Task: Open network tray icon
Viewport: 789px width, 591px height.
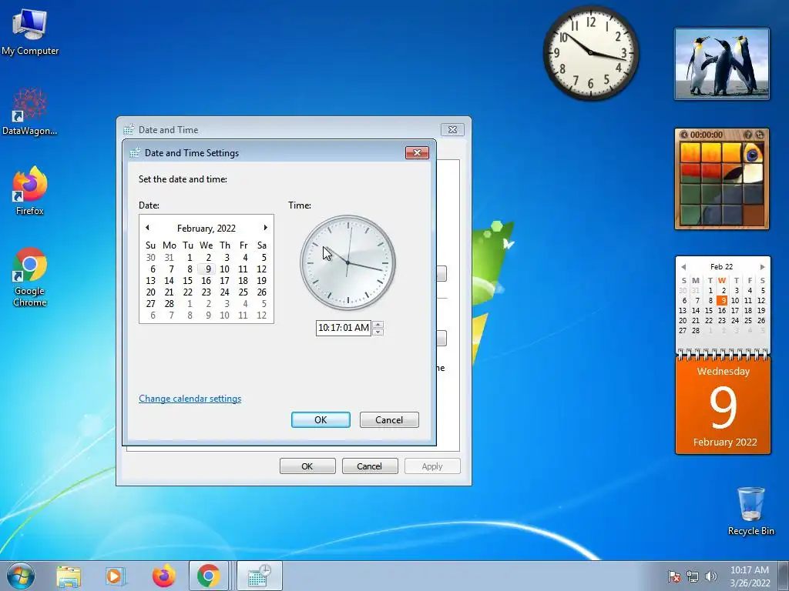Action: coord(693,576)
